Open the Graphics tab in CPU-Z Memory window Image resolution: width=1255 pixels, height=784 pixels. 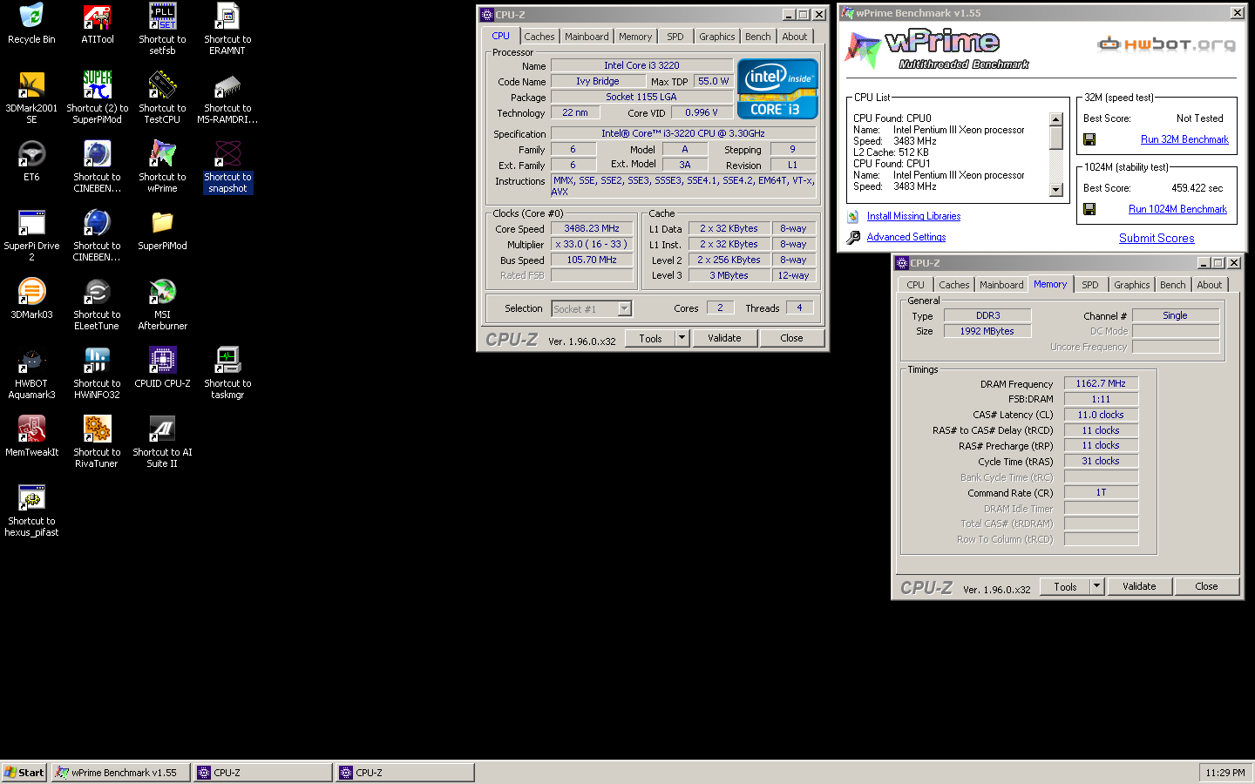point(1132,285)
